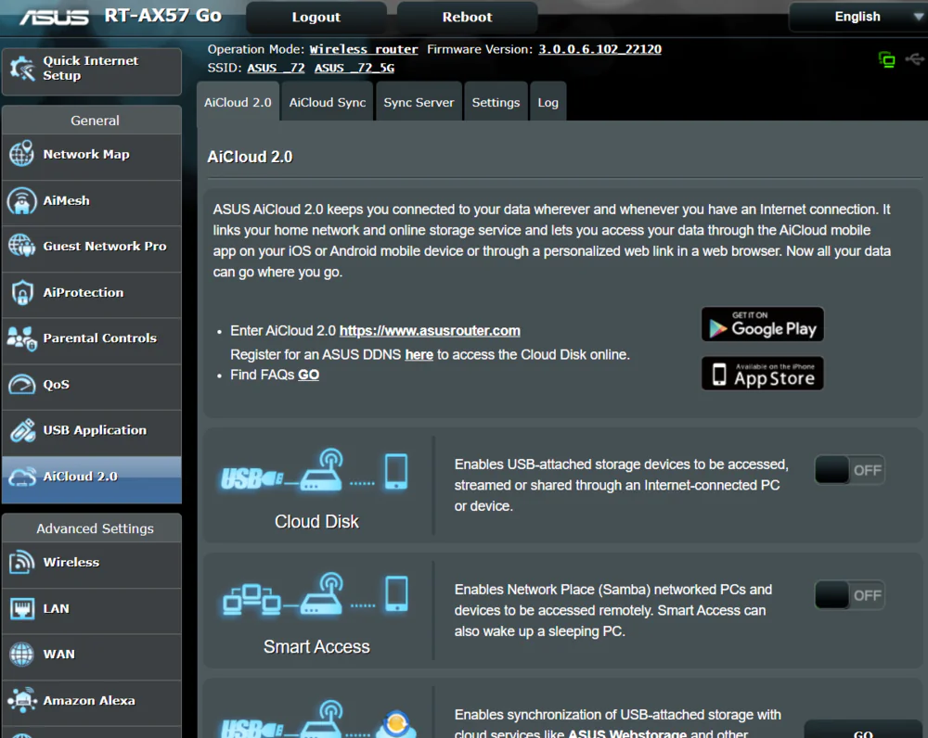Click the Amazon Alexa icon
This screenshot has width=928, height=738.
click(x=22, y=700)
